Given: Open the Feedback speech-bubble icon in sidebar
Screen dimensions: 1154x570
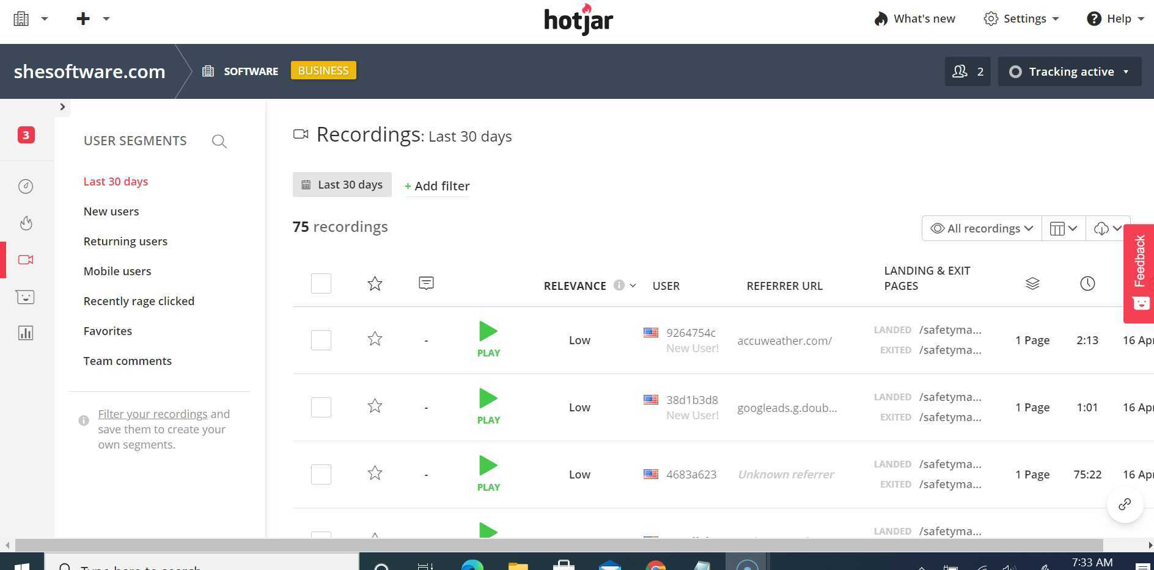Looking at the screenshot, I should click(x=25, y=297).
